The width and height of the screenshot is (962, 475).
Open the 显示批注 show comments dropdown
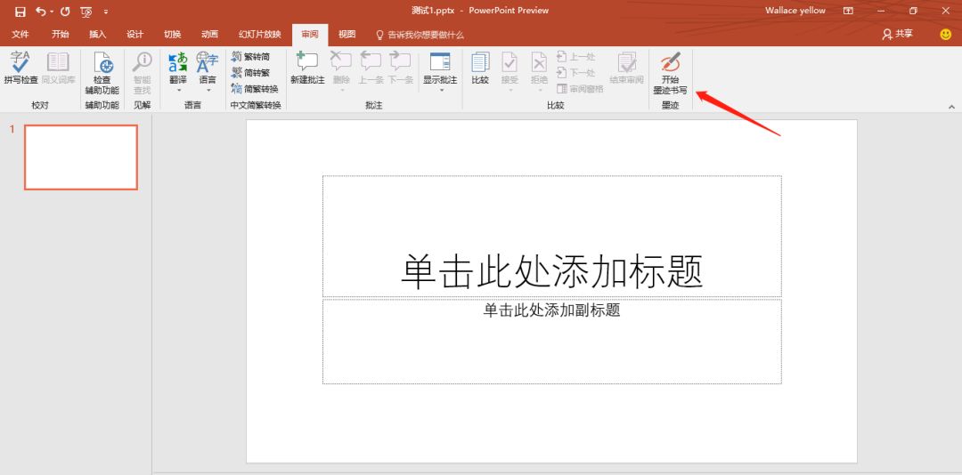(440, 90)
